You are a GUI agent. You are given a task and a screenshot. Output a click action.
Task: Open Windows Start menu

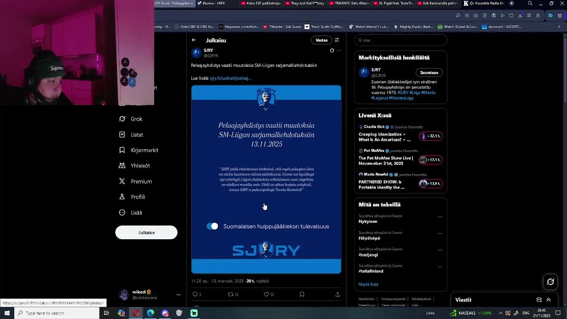[x=7, y=313]
